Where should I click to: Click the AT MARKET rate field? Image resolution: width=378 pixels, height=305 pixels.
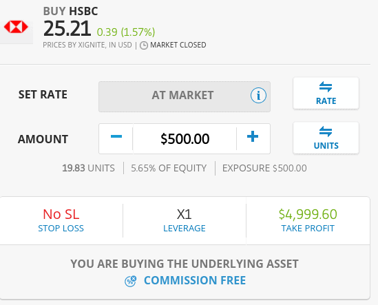185,96
